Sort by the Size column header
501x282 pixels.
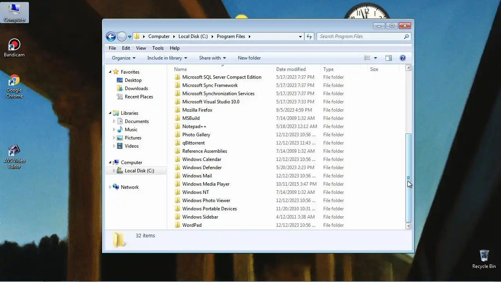(384, 69)
